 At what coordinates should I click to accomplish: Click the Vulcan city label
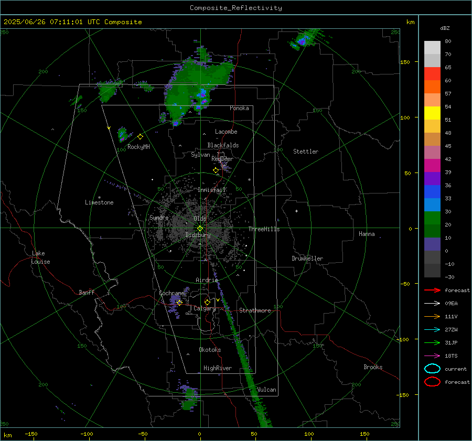[x=267, y=390]
